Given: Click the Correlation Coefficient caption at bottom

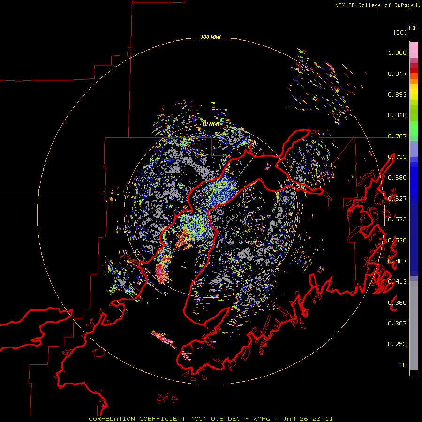Looking at the screenshot, I should coord(211,419).
